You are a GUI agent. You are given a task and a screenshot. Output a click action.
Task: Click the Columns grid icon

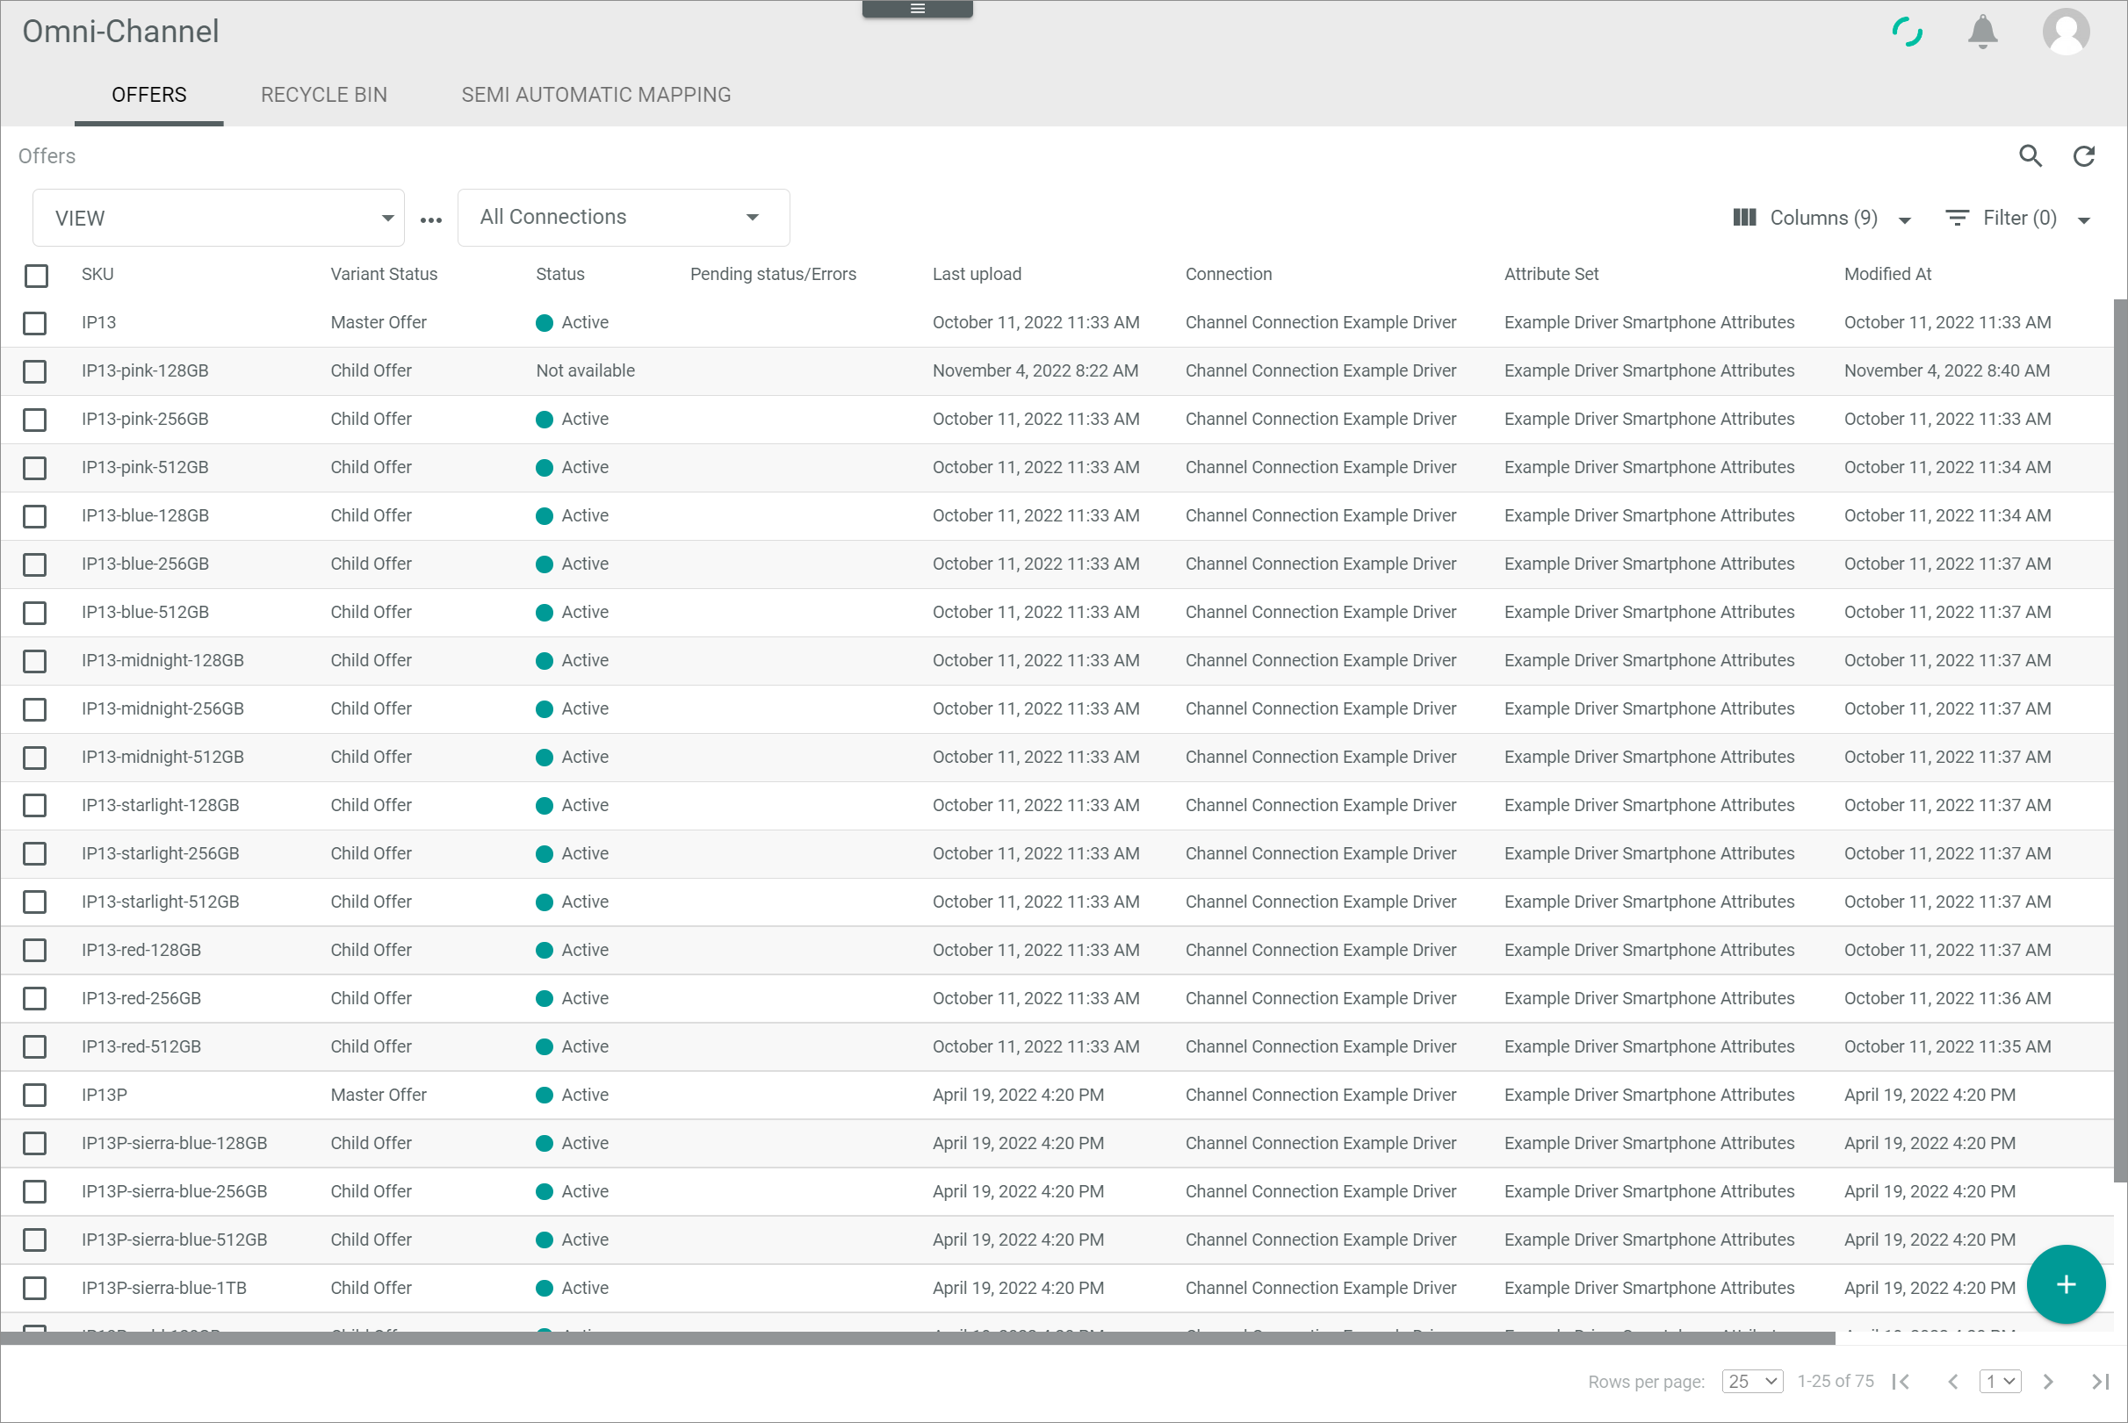click(1744, 218)
